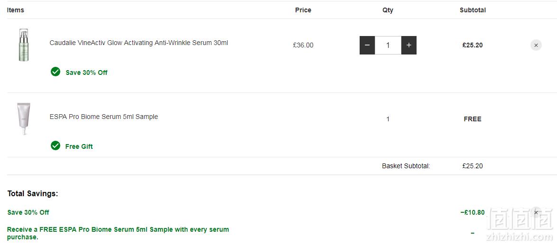Click the green checkmark beside Save 30% Off

click(56, 72)
